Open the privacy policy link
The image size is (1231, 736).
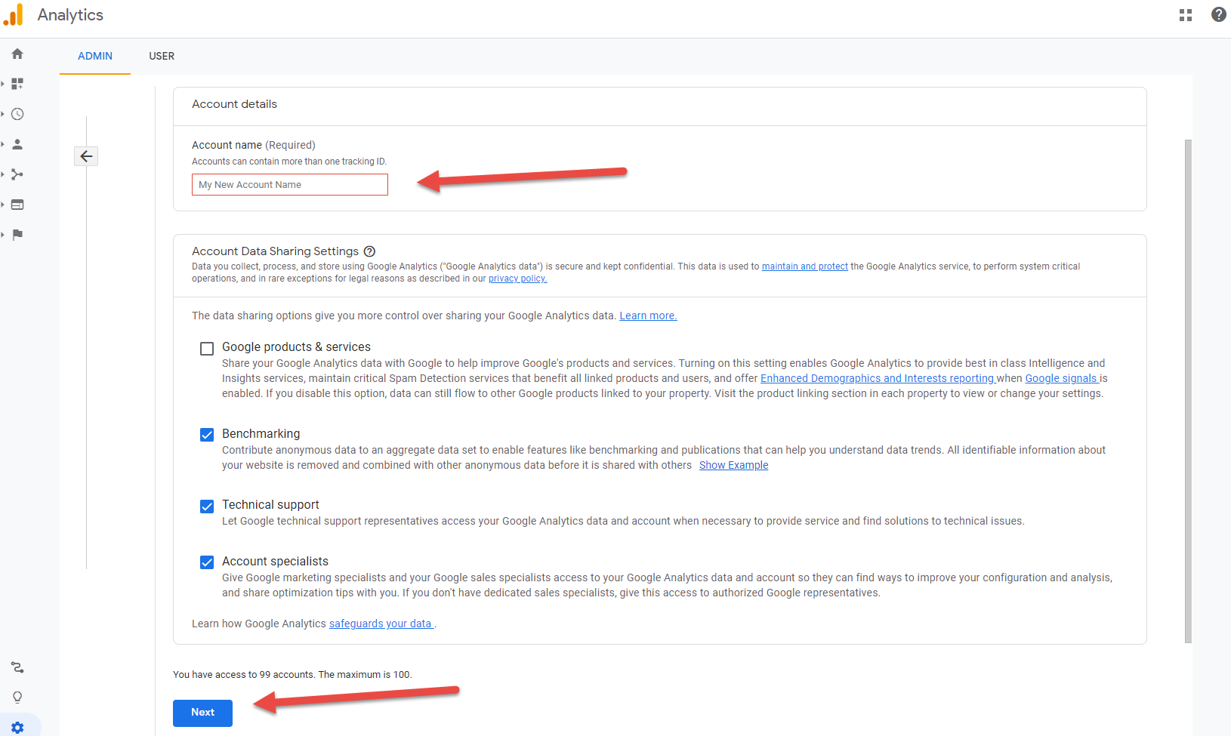click(x=517, y=279)
